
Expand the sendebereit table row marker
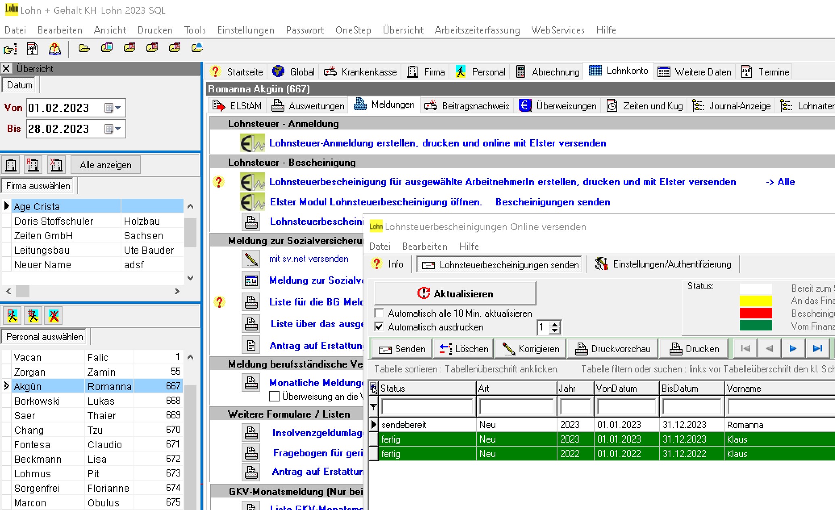click(374, 424)
